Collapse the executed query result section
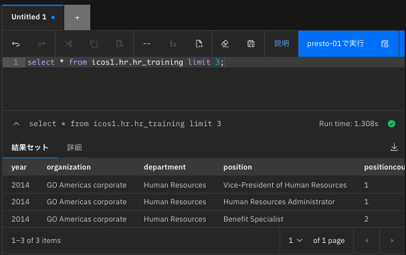Screen dimensions: 406x255 click(16, 123)
